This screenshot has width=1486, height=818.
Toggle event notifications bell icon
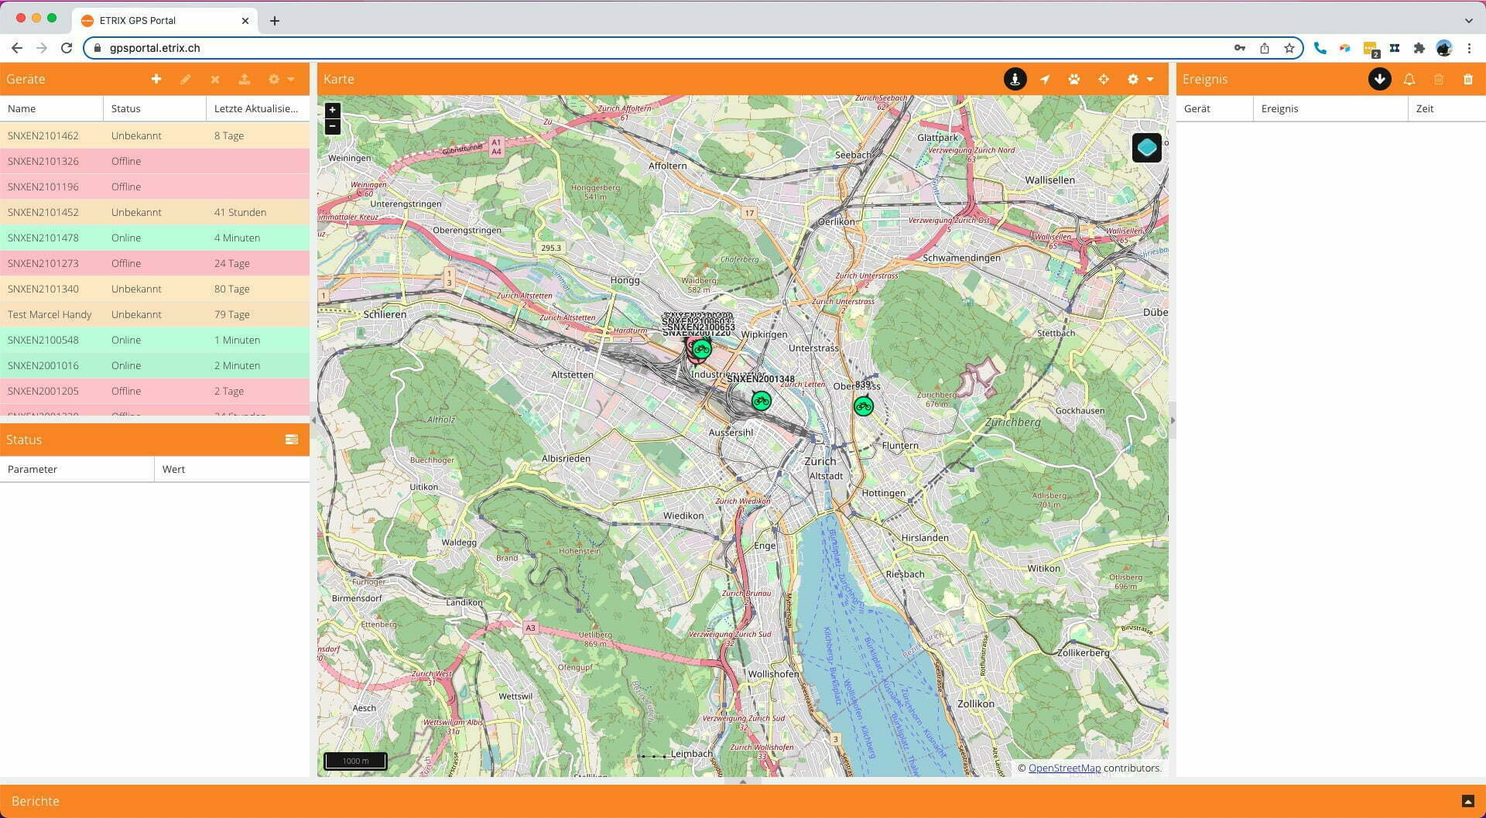[x=1409, y=79]
